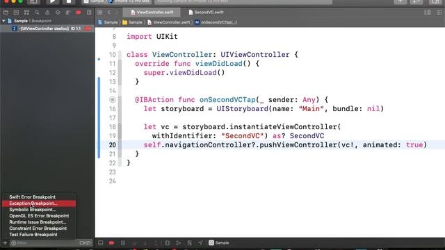
Task: Click the Sample project breadcrumb
Action: pyautogui.click(x=108, y=22)
